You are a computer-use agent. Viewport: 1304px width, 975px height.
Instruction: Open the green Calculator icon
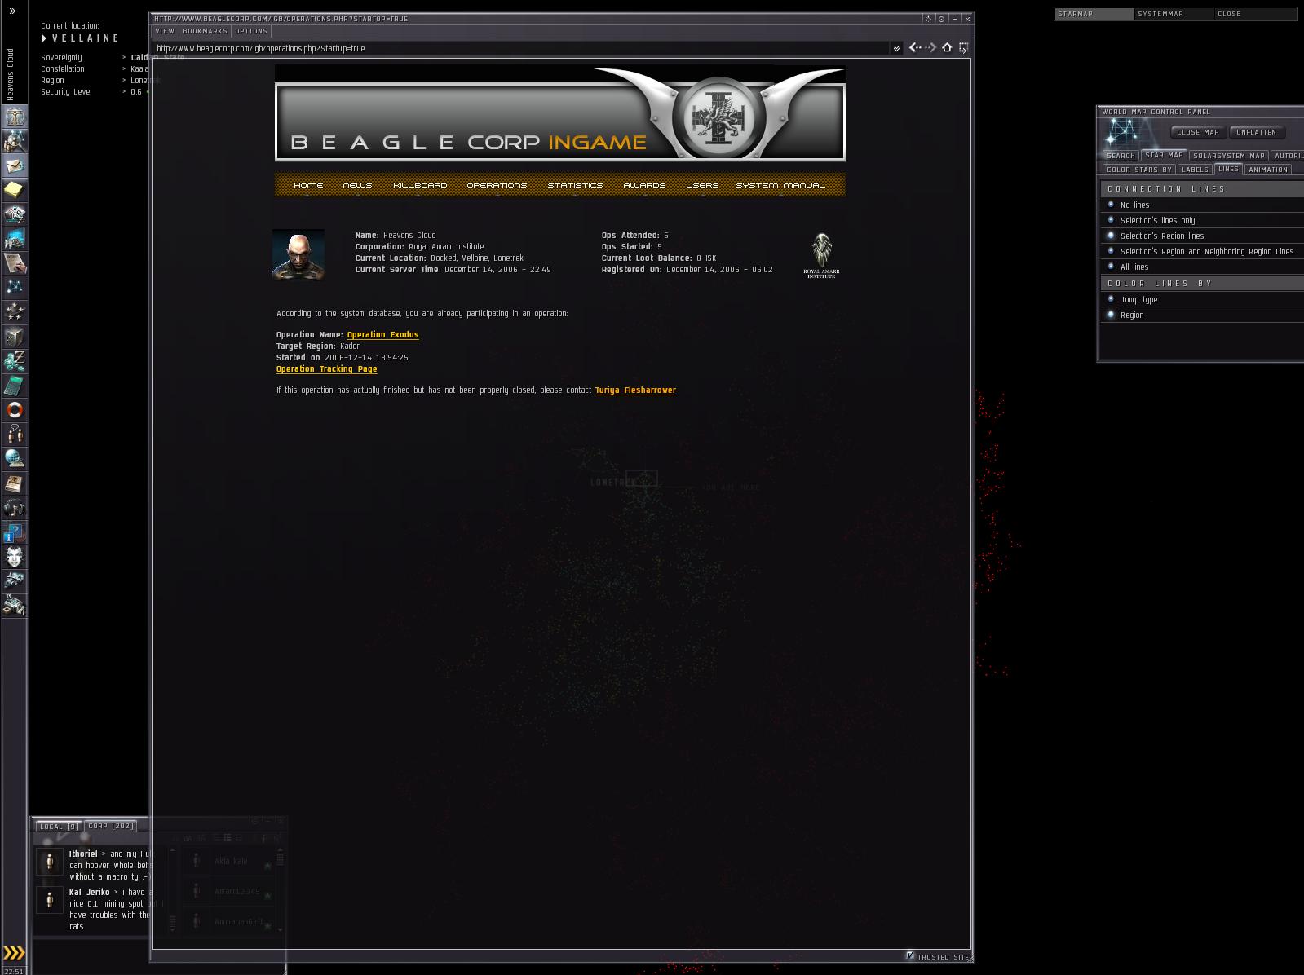(15, 386)
